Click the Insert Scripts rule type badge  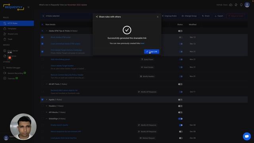click(147, 67)
